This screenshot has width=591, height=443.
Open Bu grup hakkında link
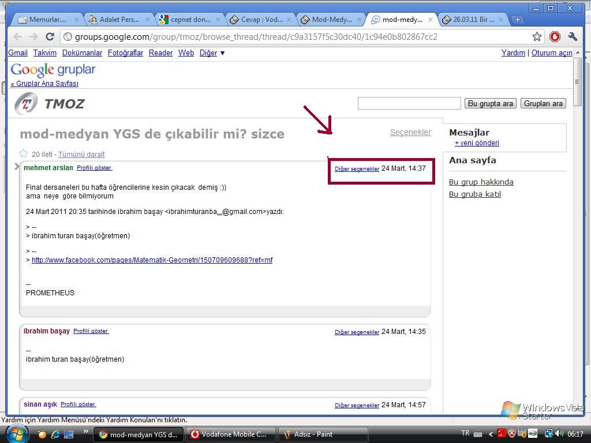click(x=481, y=182)
